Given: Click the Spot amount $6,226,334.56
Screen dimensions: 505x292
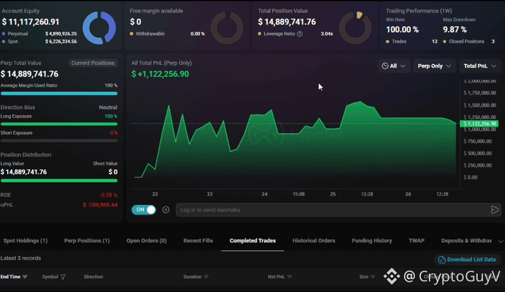Looking at the screenshot, I should tap(61, 41).
